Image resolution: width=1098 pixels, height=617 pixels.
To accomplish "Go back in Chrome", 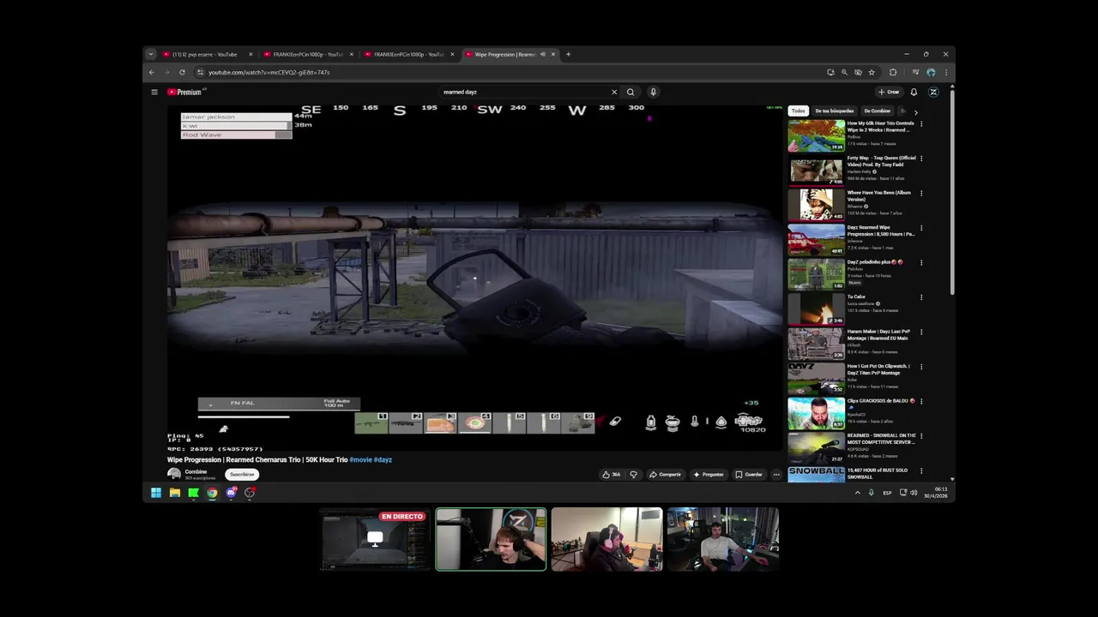I will tap(152, 72).
